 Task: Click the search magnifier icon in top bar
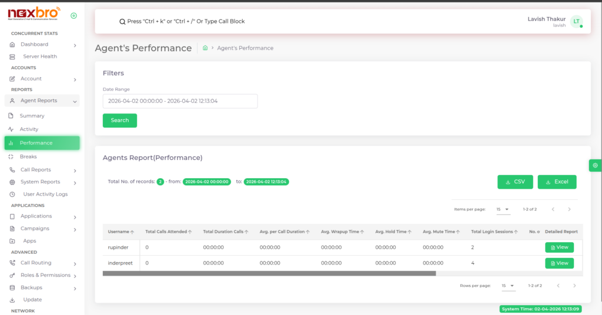click(x=122, y=21)
